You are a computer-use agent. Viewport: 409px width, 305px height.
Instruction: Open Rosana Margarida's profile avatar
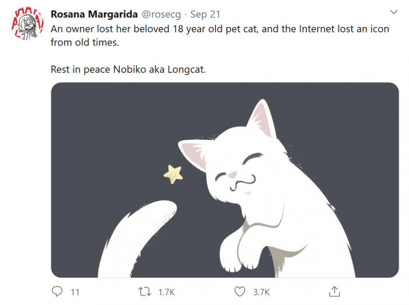[27, 24]
